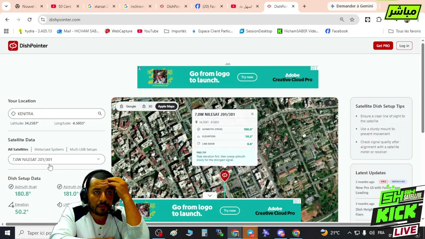Open the tab search dropdown arrow
Viewport: 425px width, 239px height.
(x=6, y=6)
